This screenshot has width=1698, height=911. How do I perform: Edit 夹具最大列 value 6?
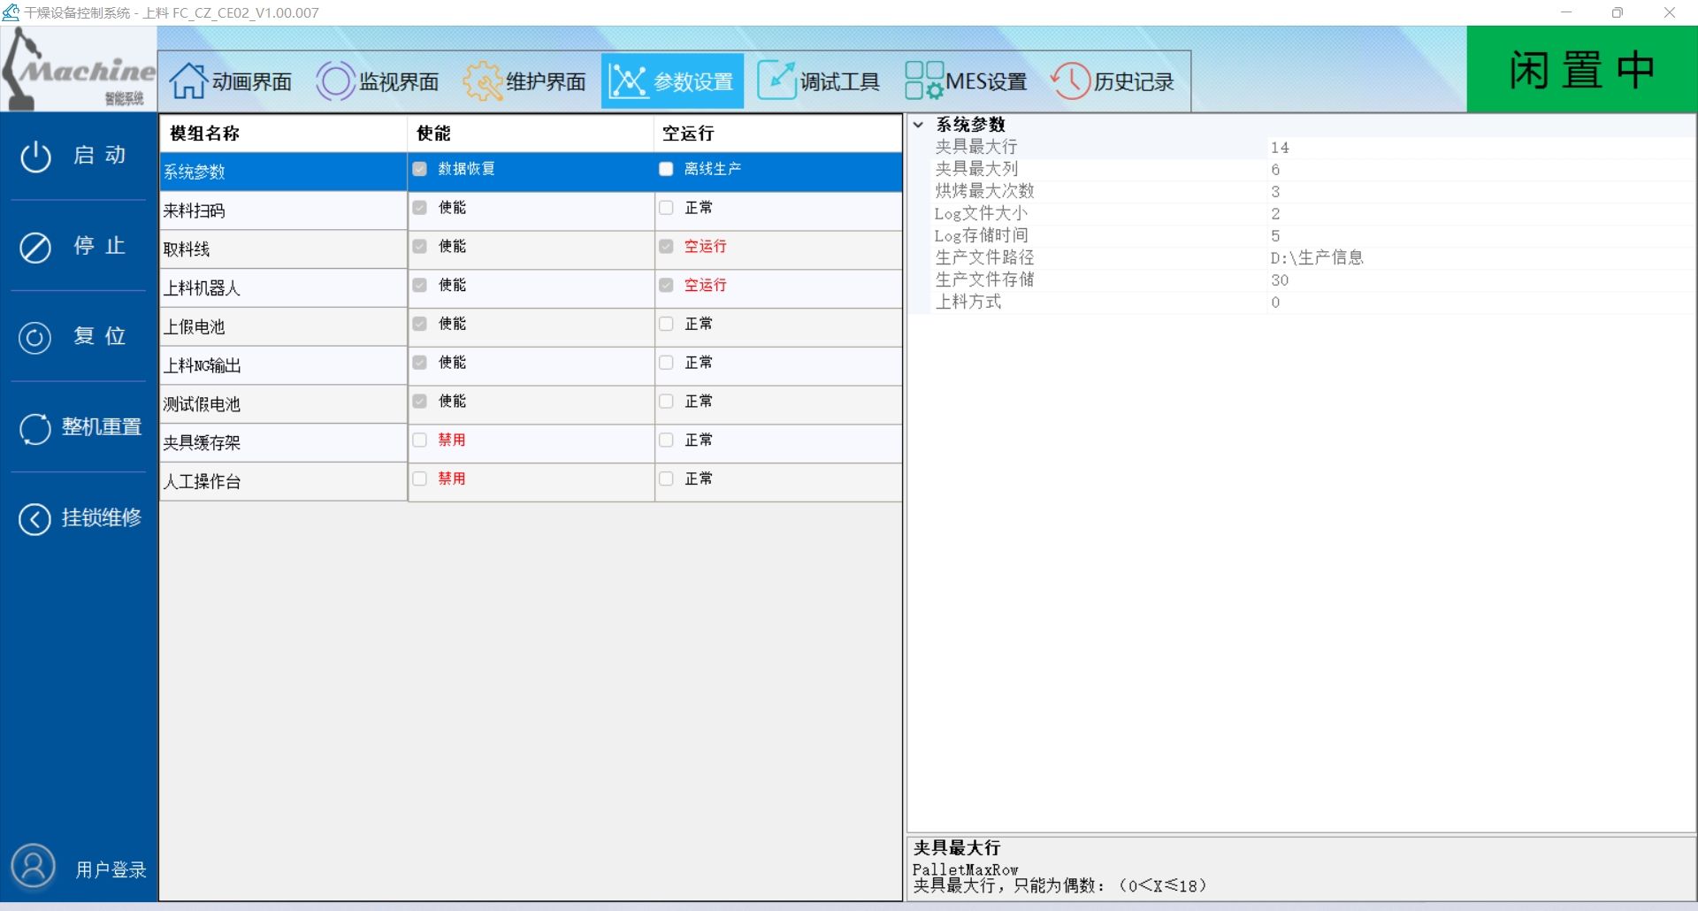pyautogui.click(x=1480, y=170)
